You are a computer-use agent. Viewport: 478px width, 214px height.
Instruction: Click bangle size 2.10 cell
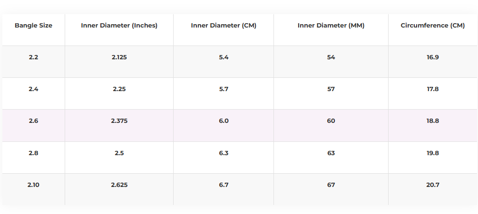[33, 185]
